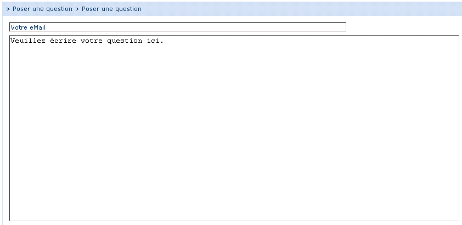The image size is (462, 225).
Task: Open the first "Poser une question" breadcrumb link
Action: point(42,9)
